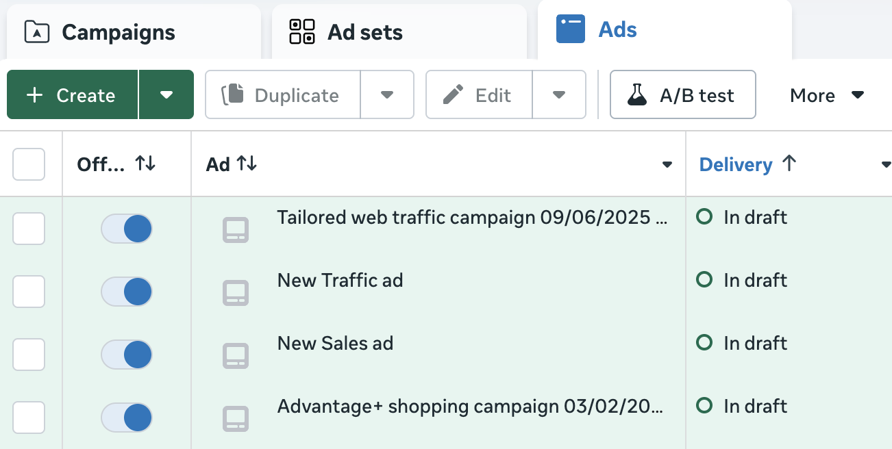Toggle off the New Traffic ad switch
Screen dimensions: 892x449
coord(127,292)
